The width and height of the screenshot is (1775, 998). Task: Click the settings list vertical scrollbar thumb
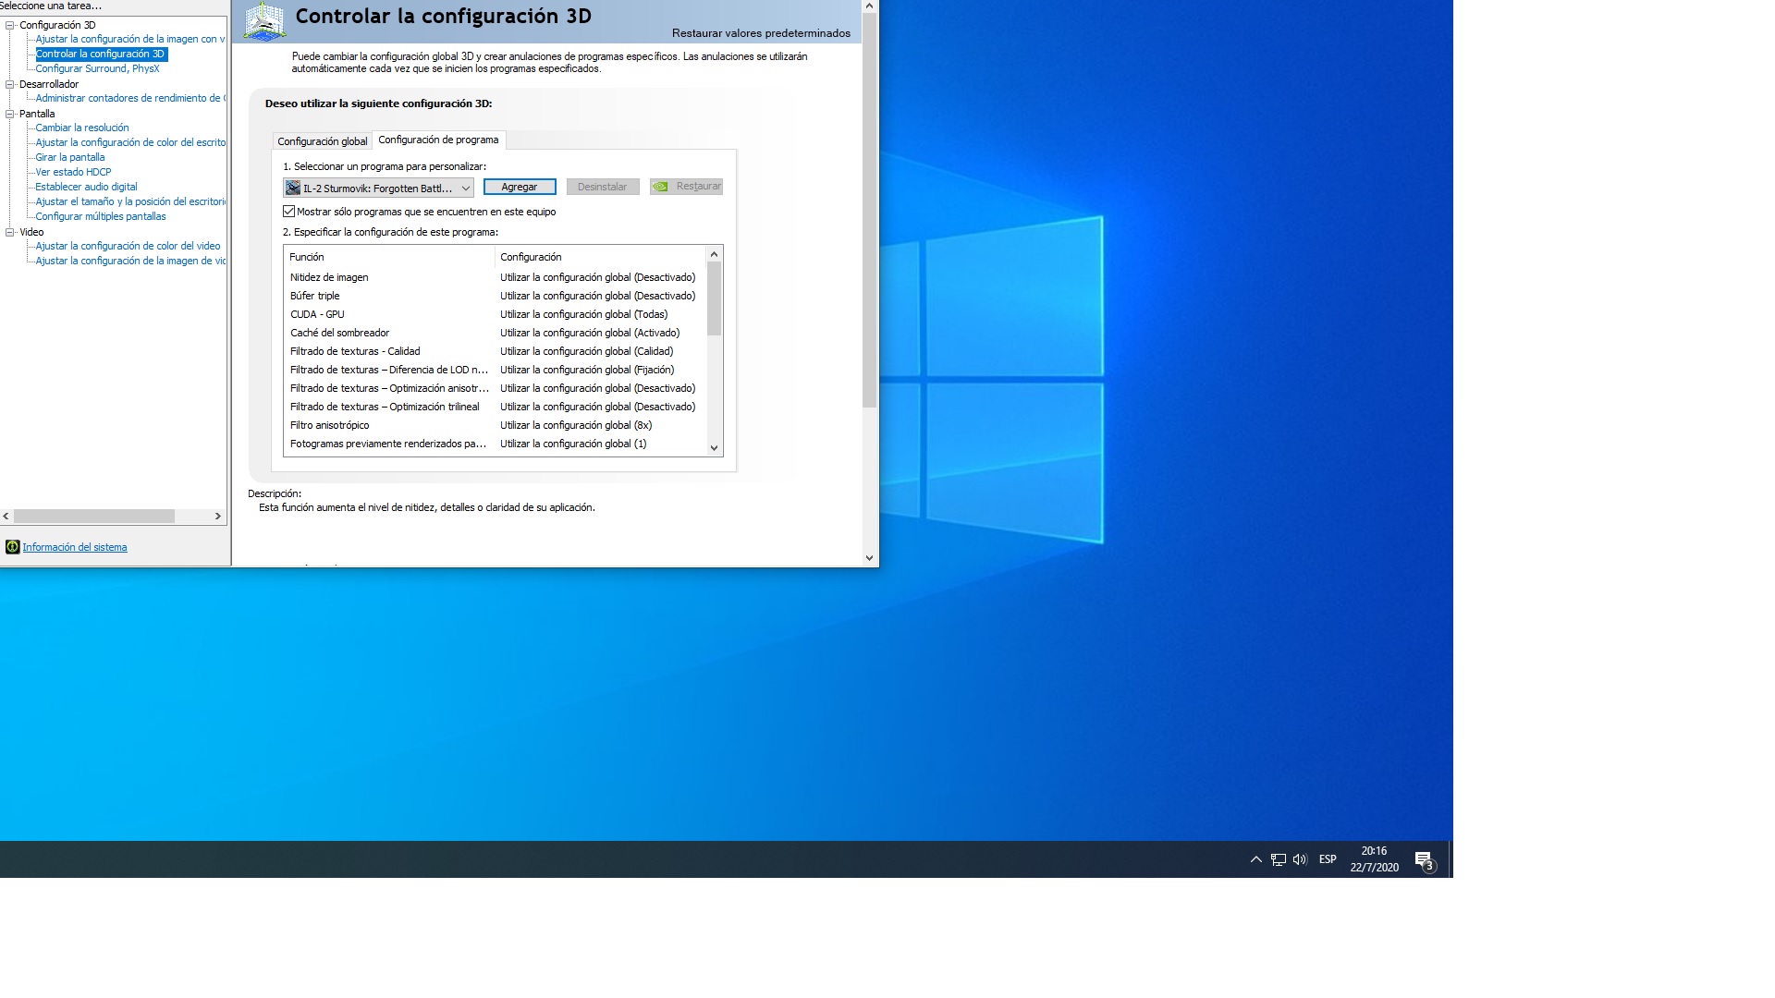(714, 298)
